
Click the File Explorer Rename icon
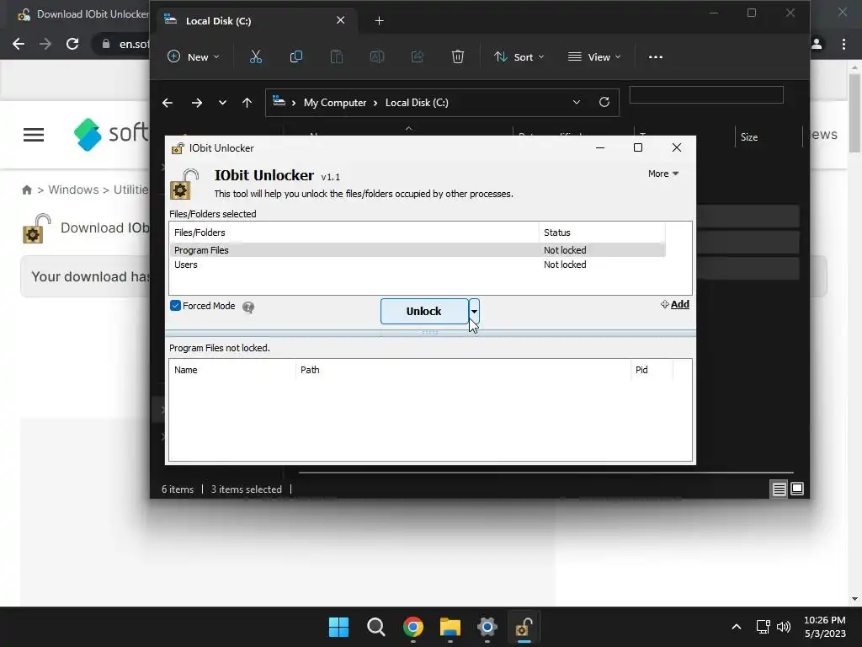(x=376, y=56)
